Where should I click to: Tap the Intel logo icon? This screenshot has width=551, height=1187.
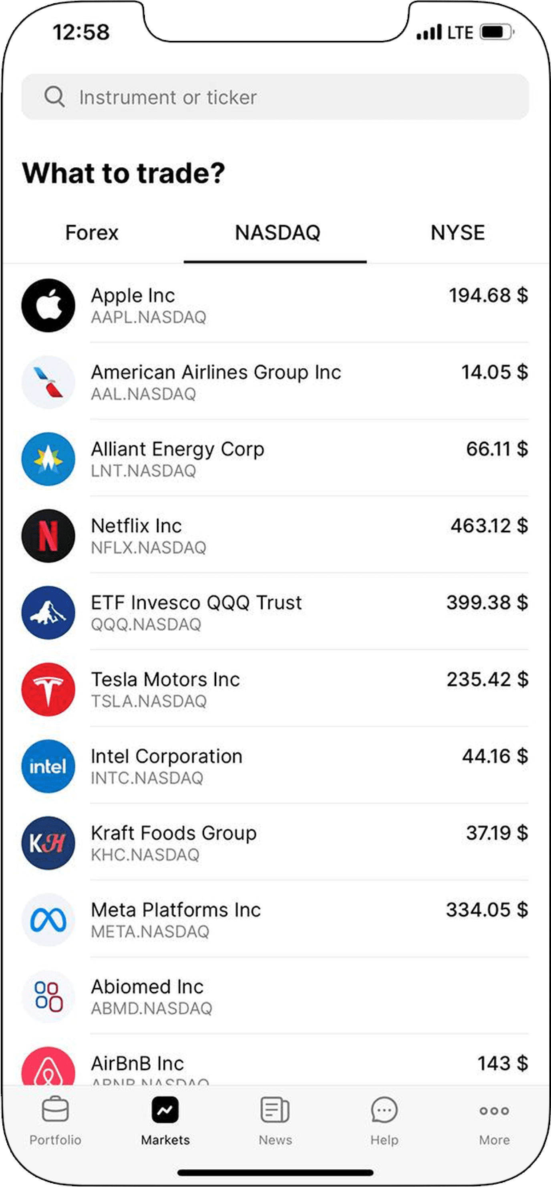pos(48,766)
